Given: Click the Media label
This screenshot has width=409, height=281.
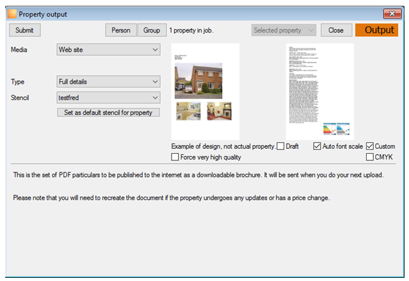Looking at the screenshot, I should pos(19,49).
